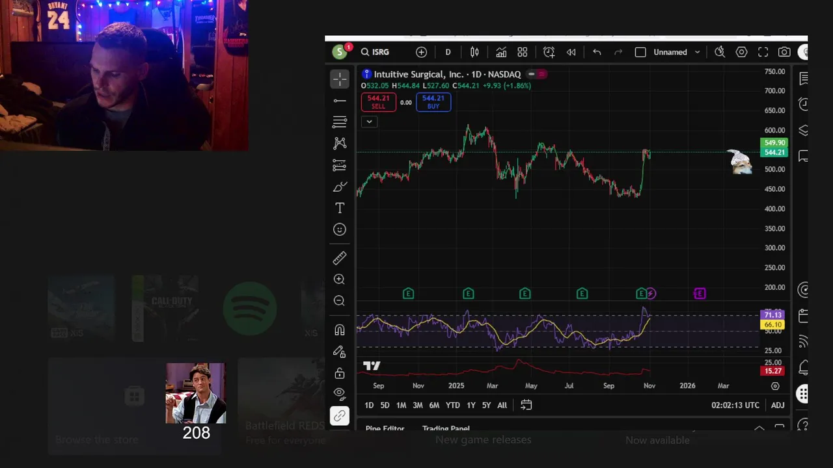Expand bottom panel with up chevron
The width and height of the screenshot is (833, 468).
[759, 428]
